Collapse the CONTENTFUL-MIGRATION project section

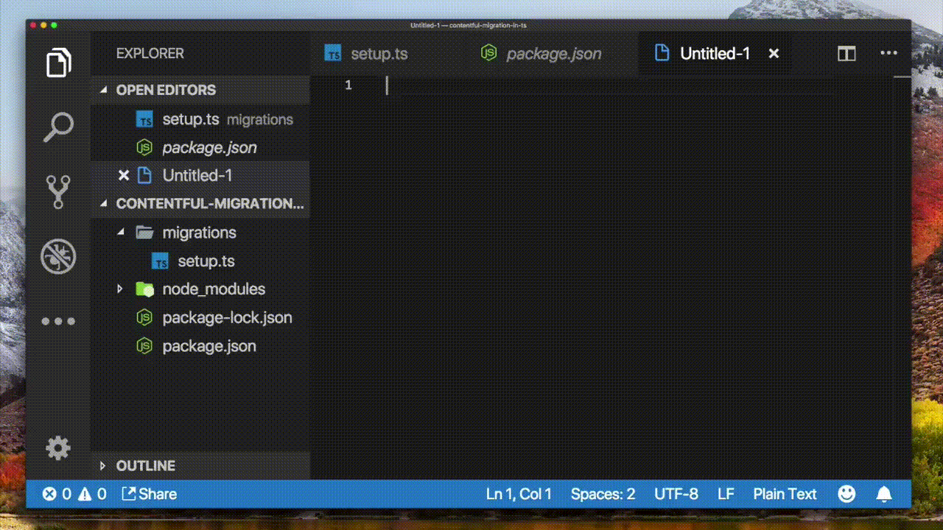(x=103, y=204)
